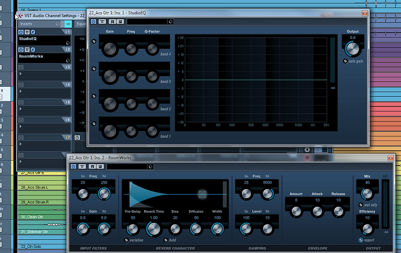Click the StudioEQ frequency response graph line

tap(256, 80)
